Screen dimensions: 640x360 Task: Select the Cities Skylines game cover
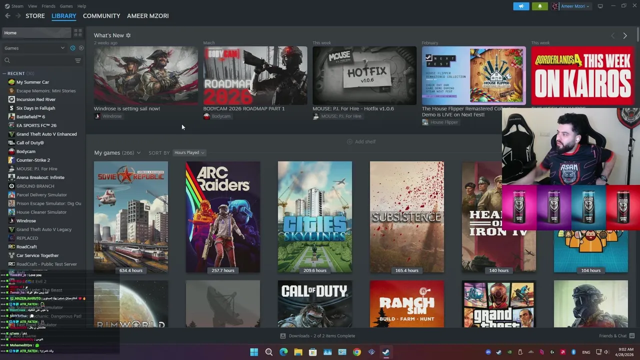point(315,217)
